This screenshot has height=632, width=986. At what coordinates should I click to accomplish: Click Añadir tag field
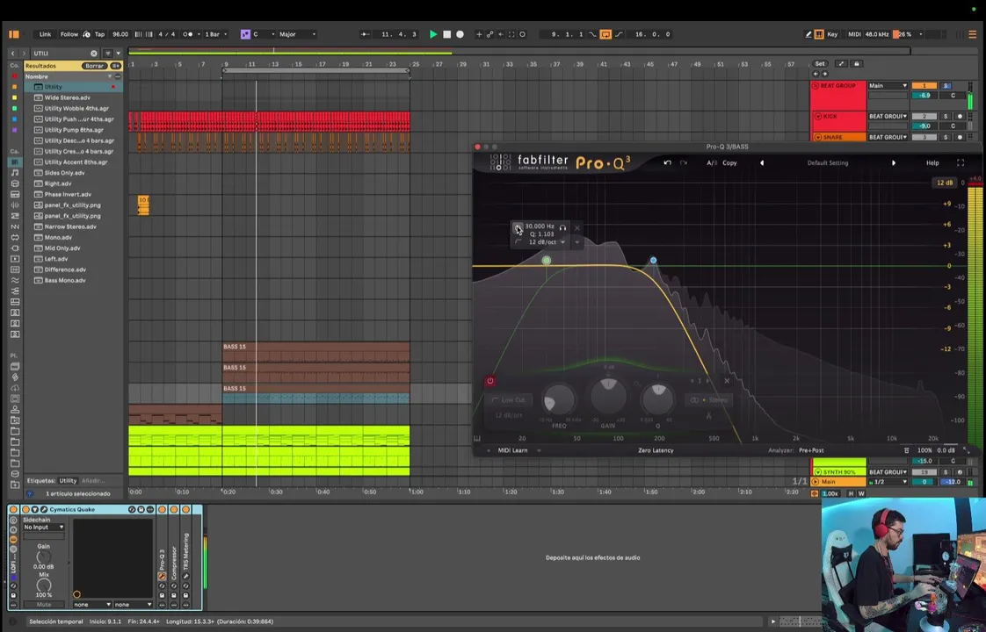click(91, 481)
